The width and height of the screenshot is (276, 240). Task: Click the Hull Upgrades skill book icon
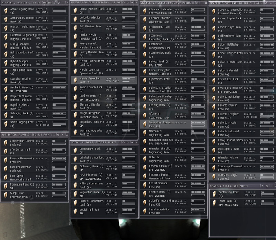pos(6,54)
